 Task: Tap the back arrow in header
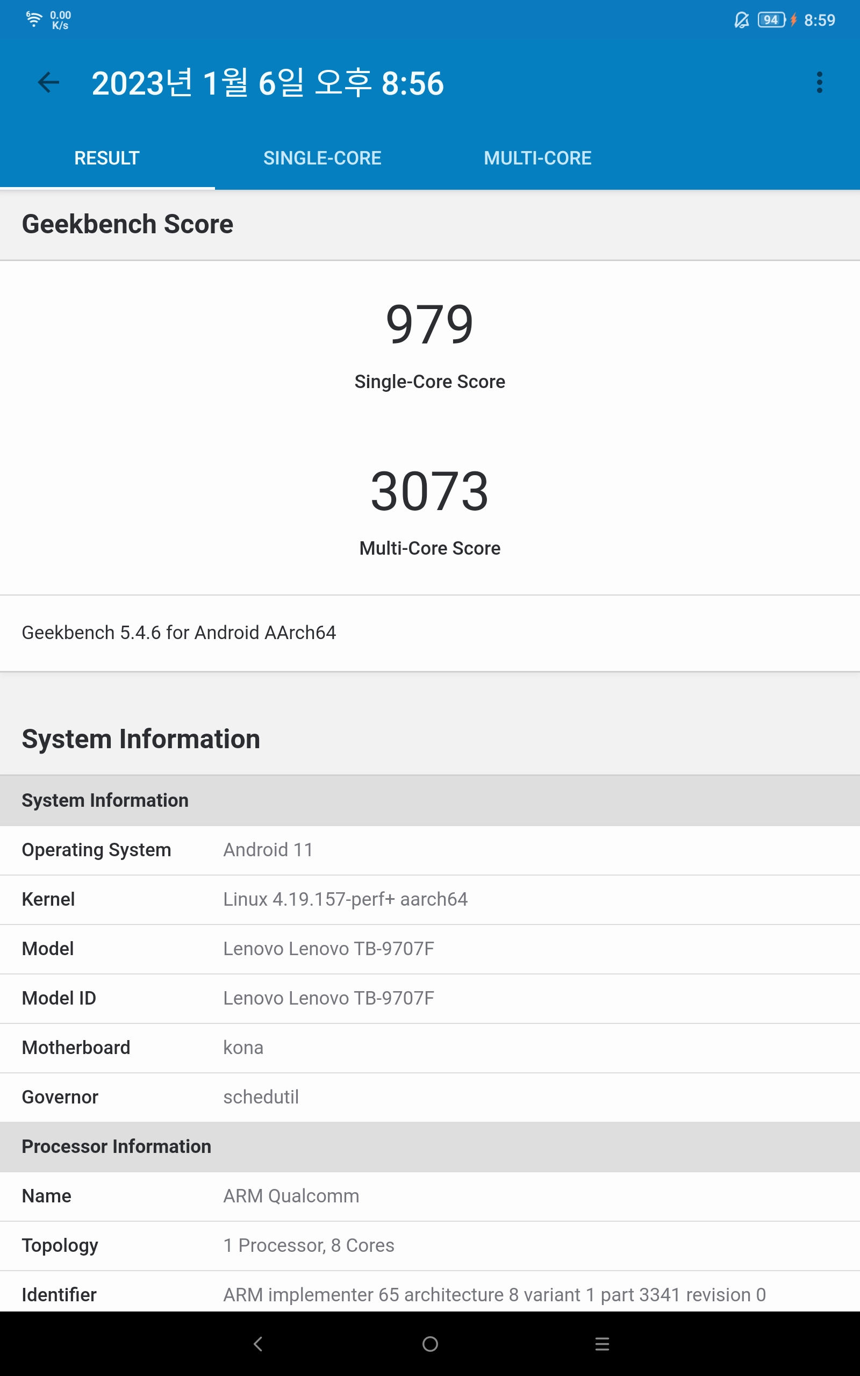coord(48,83)
